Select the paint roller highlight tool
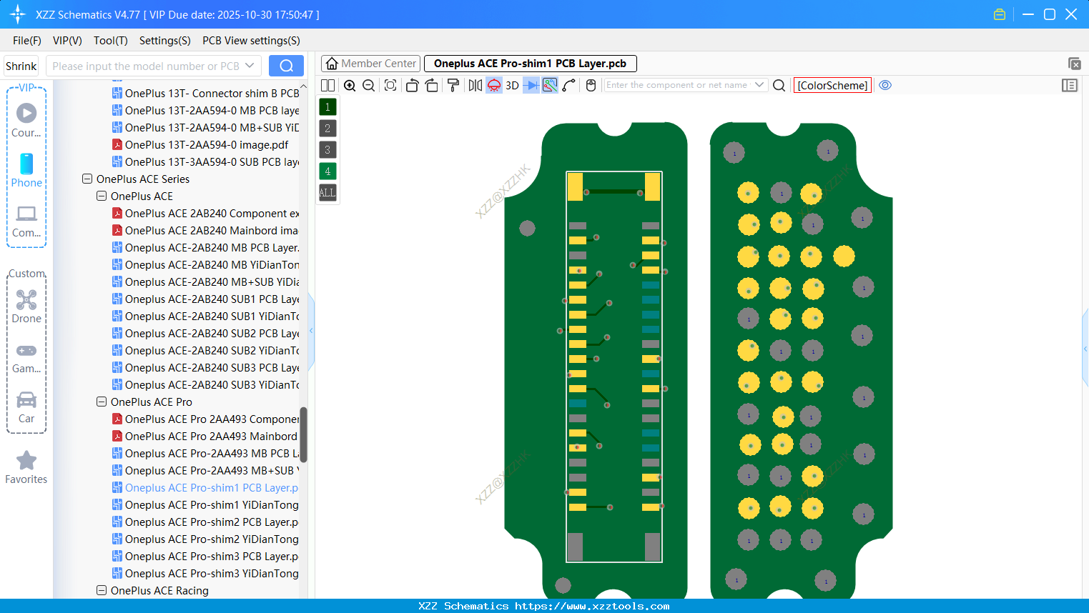1089x613 pixels. click(453, 86)
